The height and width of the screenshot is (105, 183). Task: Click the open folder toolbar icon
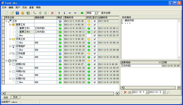12,13
